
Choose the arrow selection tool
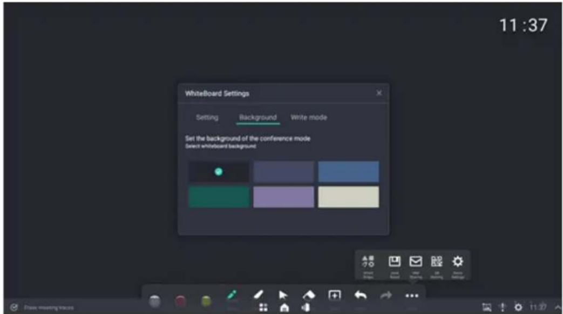pos(283,295)
